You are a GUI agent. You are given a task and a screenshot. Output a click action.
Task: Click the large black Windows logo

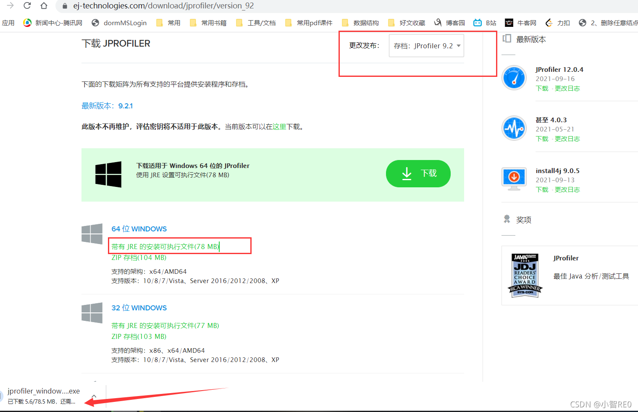[x=108, y=174]
